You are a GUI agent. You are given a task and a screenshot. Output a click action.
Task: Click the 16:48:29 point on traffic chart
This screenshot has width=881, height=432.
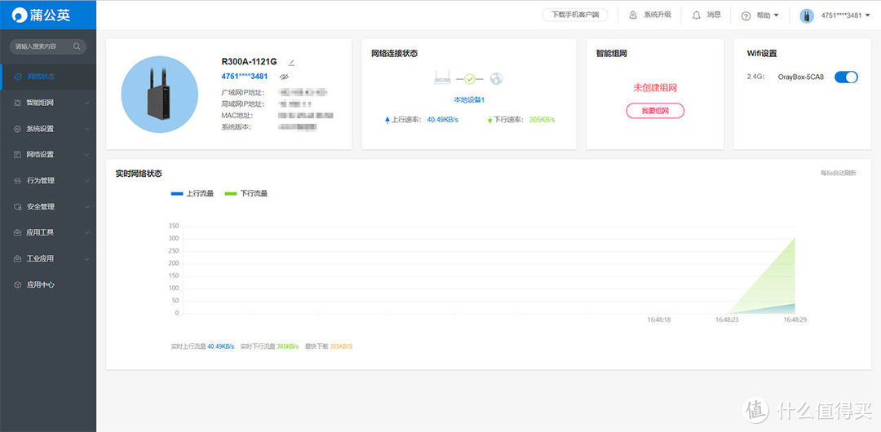[795, 238]
